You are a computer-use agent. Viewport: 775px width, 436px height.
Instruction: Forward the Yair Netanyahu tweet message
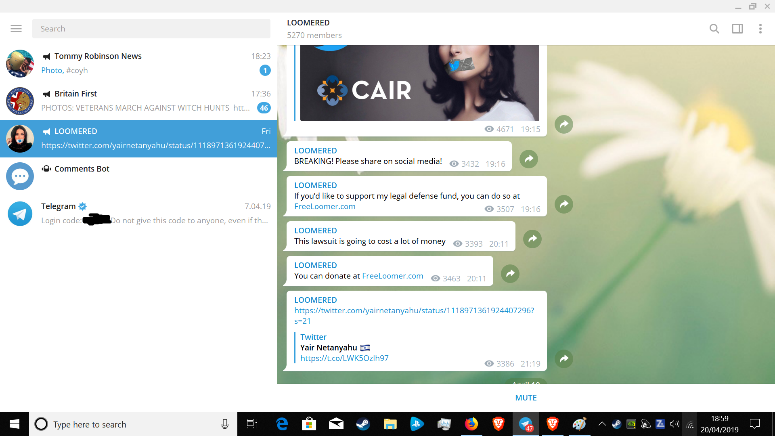tap(564, 359)
